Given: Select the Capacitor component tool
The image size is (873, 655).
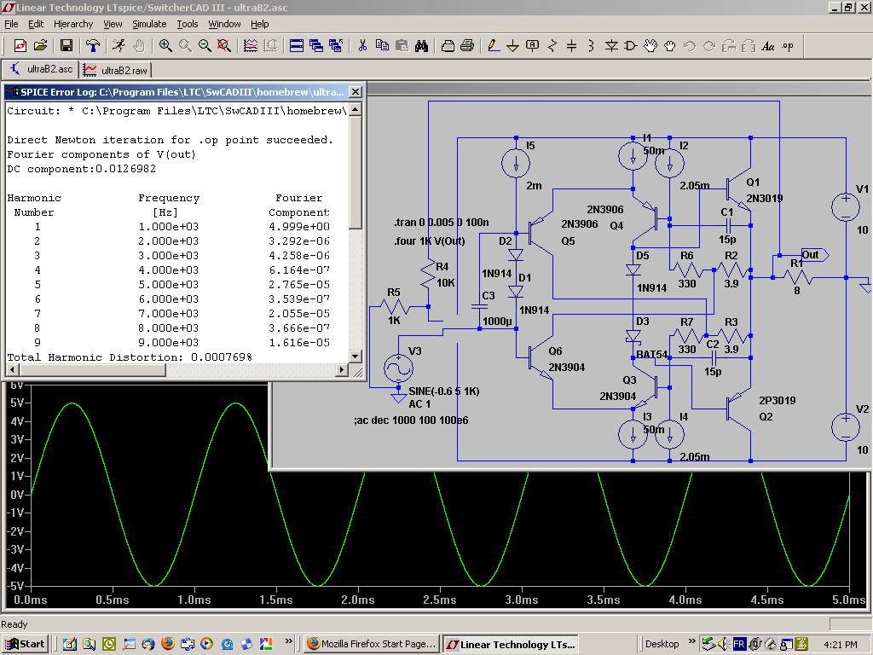Looking at the screenshot, I should [x=572, y=46].
